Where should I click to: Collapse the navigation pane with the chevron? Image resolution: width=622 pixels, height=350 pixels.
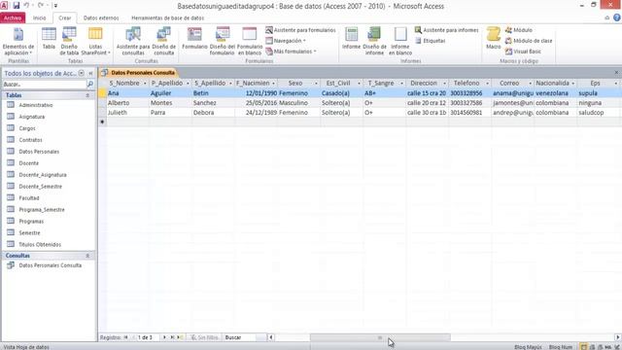point(90,73)
